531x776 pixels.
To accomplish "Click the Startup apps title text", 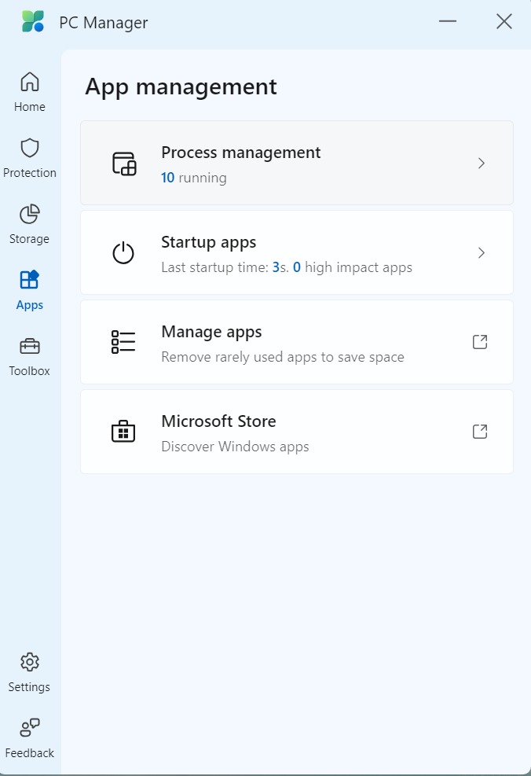I will click(x=209, y=242).
